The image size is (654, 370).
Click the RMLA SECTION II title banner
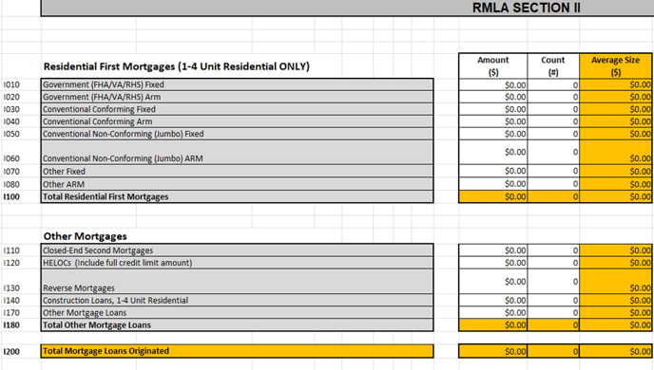click(347, 8)
